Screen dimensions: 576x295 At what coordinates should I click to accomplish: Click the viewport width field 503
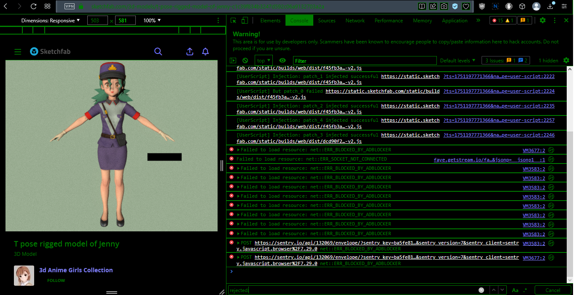[x=97, y=21]
